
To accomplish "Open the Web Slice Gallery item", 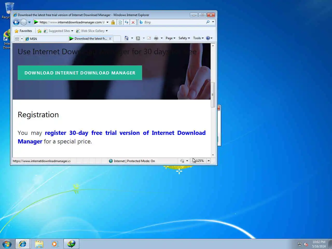I will pyautogui.click(x=92, y=31).
